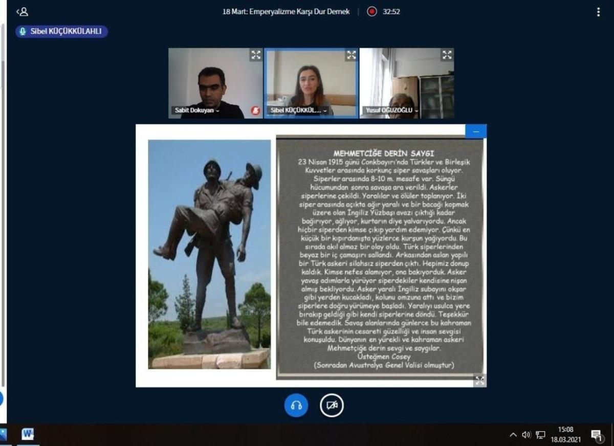Open the taskbar volume control

pyautogui.click(x=527, y=435)
